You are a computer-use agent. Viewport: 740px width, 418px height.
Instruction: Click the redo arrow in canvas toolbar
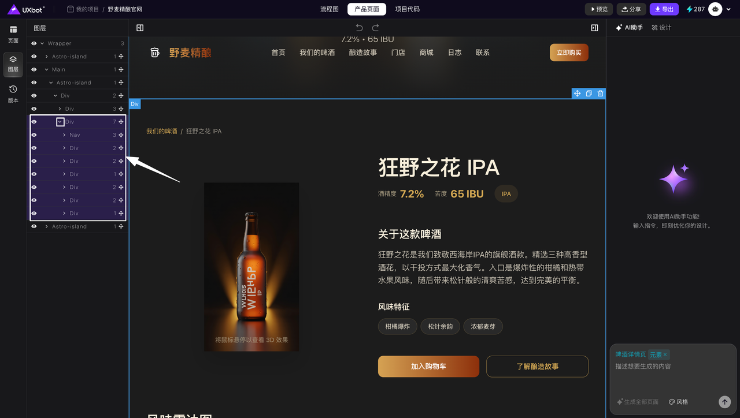pos(375,28)
